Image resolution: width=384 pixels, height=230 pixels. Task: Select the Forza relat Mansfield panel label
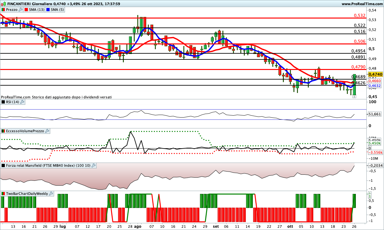point(48,165)
